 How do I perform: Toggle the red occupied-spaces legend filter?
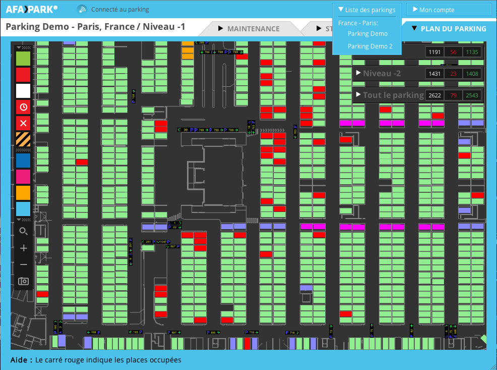[23, 75]
